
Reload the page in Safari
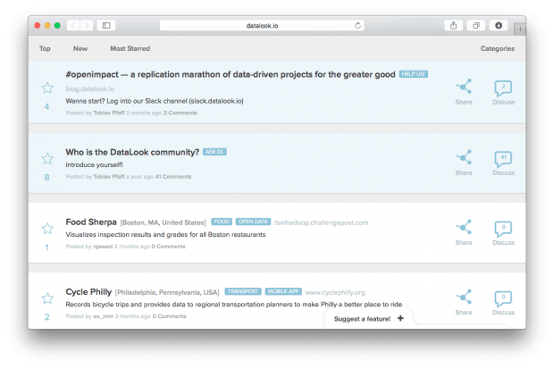pos(358,26)
